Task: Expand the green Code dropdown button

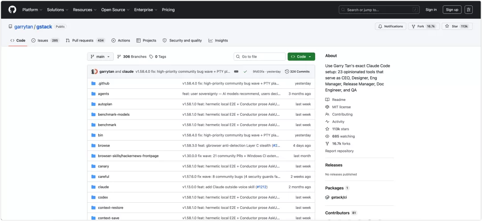Action: pyautogui.click(x=301, y=57)
